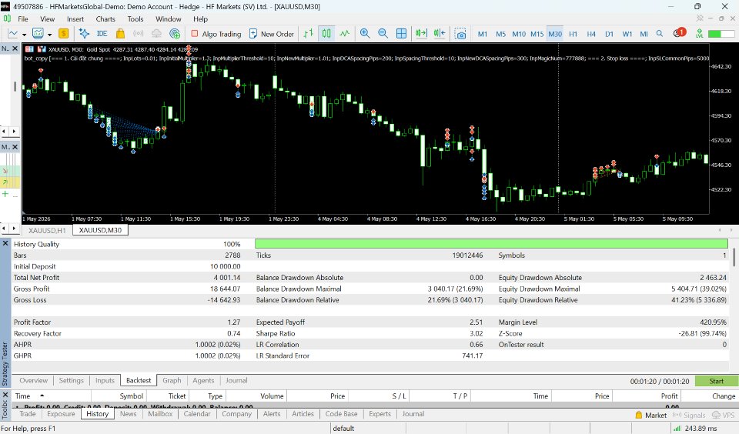Set timeframe to M5
739x434 pixels.
(500, 34)
